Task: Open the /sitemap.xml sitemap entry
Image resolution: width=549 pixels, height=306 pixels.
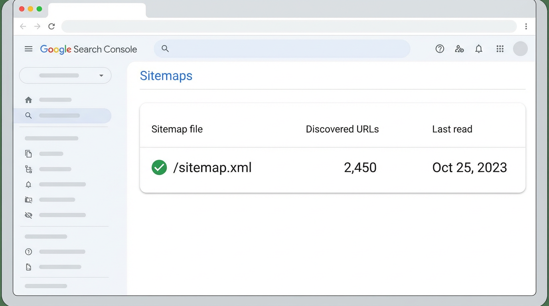Action: pos(212,167)
